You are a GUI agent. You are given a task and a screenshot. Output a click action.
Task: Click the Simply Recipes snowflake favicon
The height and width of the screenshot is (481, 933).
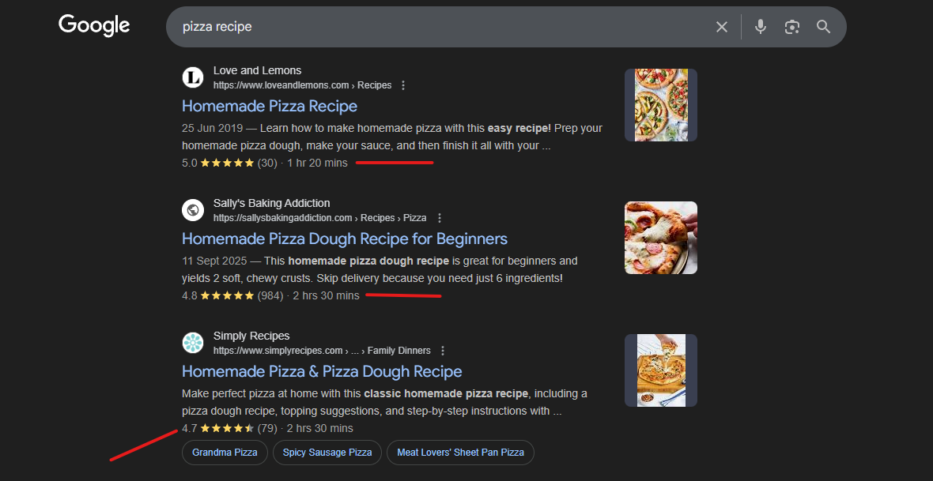(192, 342)
